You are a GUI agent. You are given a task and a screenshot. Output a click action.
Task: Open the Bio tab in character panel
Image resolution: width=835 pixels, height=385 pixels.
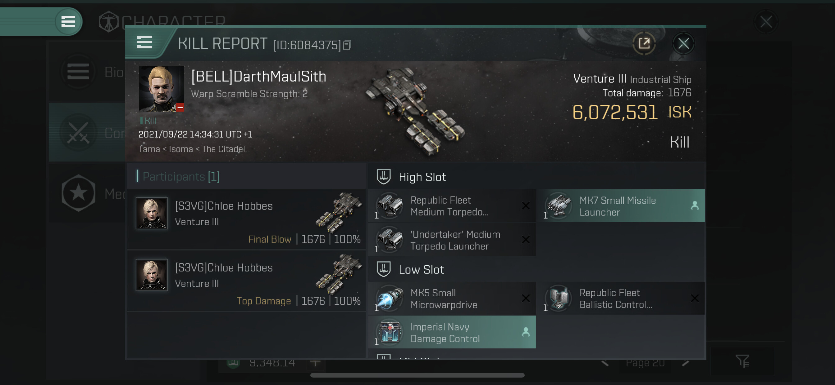[x=87, y=72]
